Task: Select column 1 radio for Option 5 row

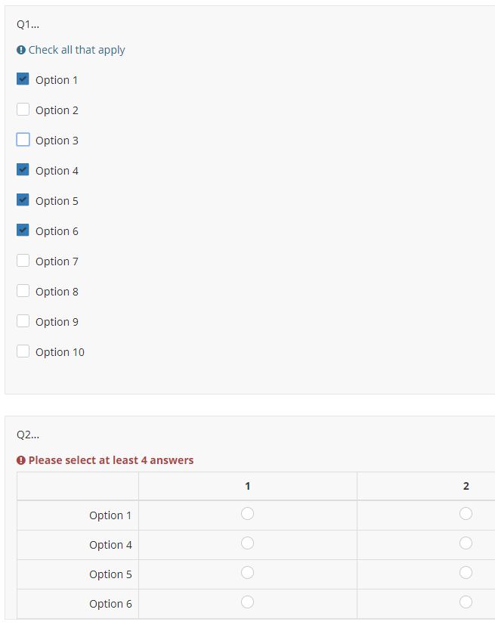Action: coord(247,573)
